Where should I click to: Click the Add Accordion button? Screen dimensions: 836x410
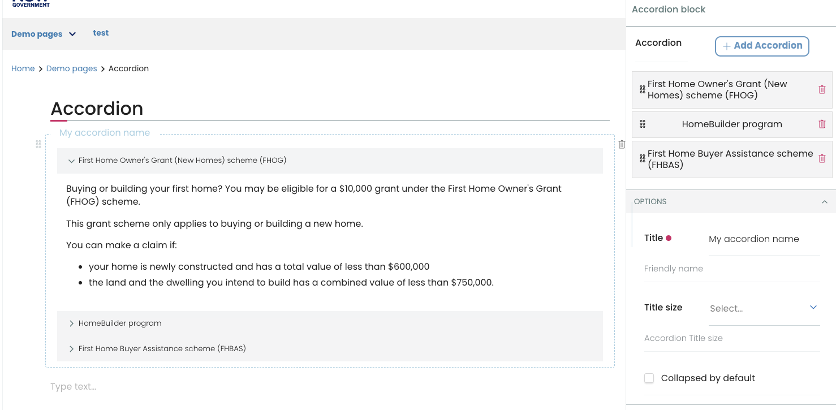point(762,46)
